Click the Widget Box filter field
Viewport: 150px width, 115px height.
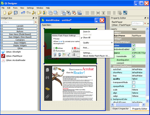tap(17, 22)
